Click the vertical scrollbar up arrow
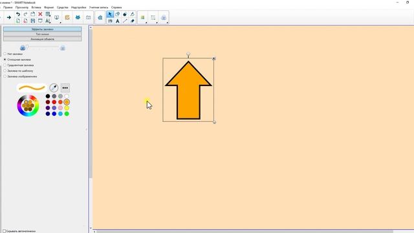414x233 pixels. 91,27
